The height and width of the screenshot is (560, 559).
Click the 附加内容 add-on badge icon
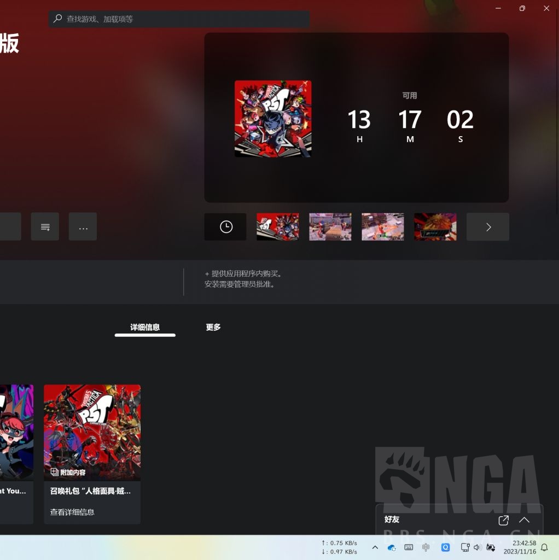[x=54, y=472]
